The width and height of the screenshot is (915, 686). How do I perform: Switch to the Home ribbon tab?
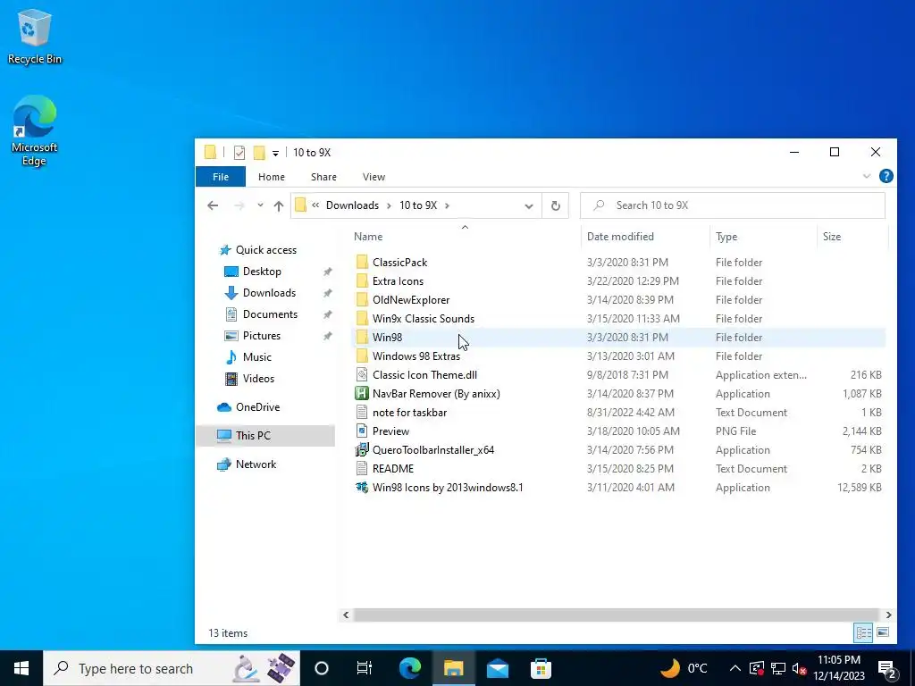[x=272, y=177]
